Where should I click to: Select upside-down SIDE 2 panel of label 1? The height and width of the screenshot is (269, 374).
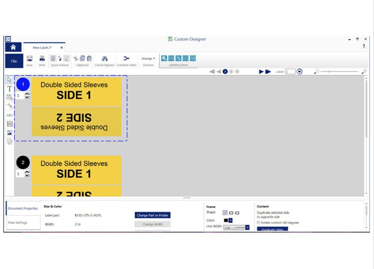(x=77, y=122)
